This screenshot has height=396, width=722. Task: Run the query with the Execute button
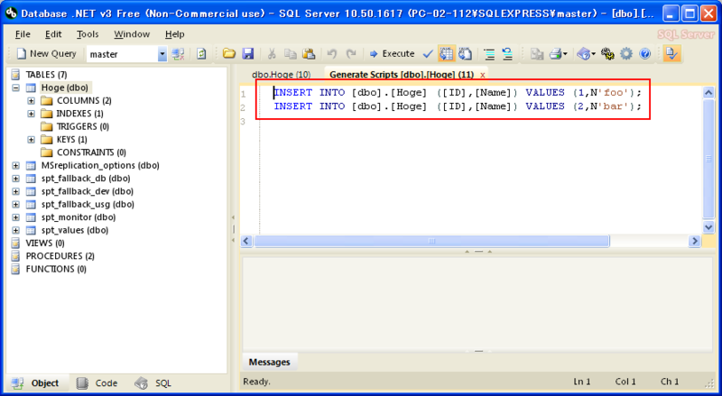[392, 54]
